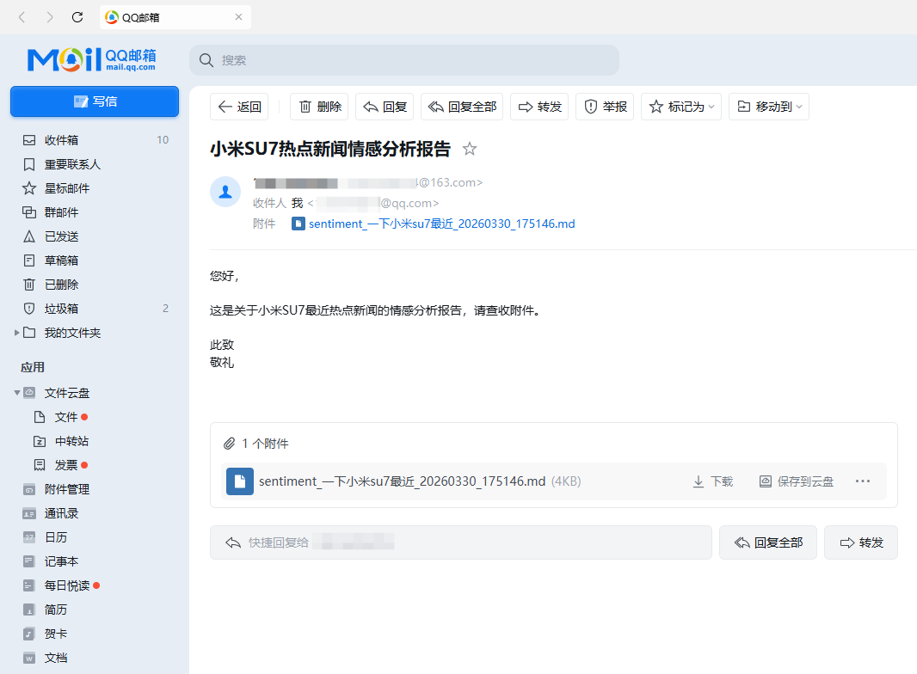
Task: Click 写信 compose button
Action: pyautogui.click(x=95, y=101)
